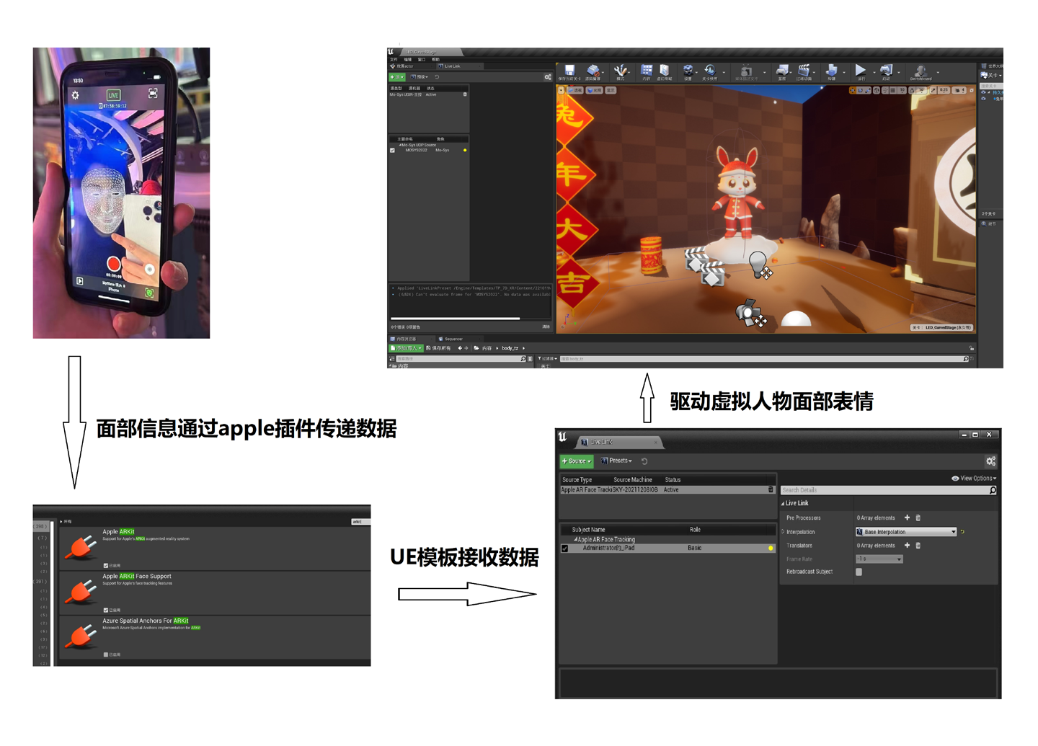Open the Help menu in editor menu bar
Screen dimensions: 1038x746
[x=435, y=60]
